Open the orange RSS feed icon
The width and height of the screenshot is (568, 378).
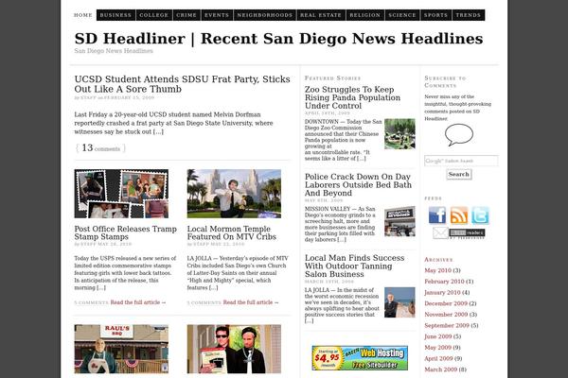pos(458,215)
